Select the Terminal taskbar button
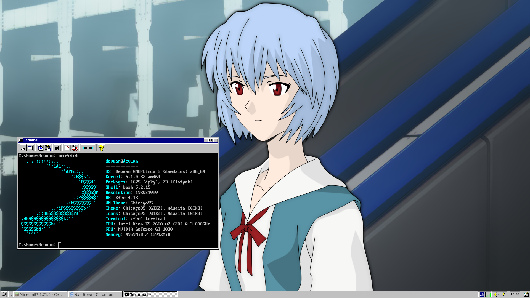This screenshot has width=530, height=298. point(150,294)
